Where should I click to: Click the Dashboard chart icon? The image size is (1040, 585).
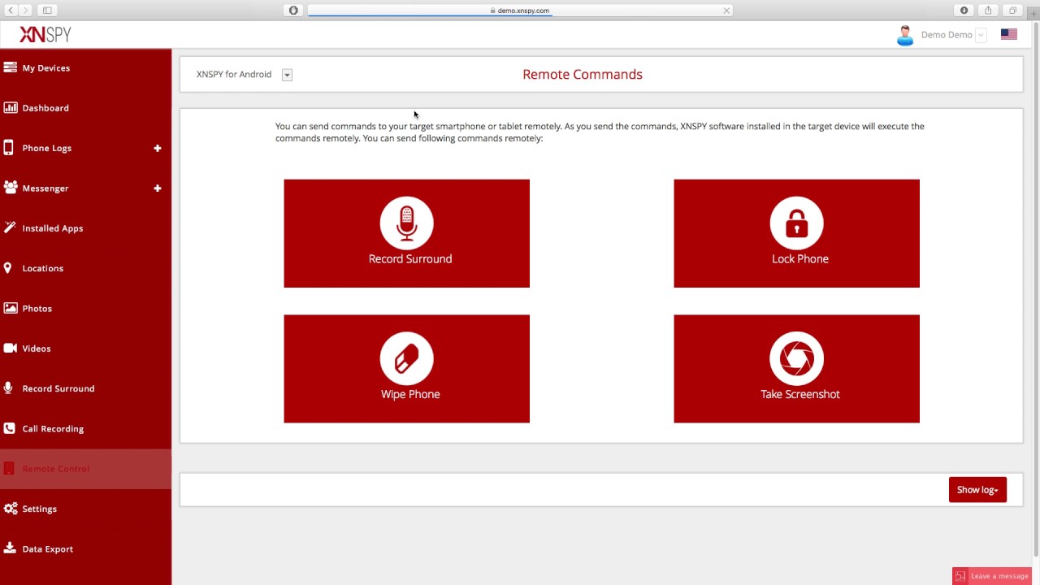[10, 107]
